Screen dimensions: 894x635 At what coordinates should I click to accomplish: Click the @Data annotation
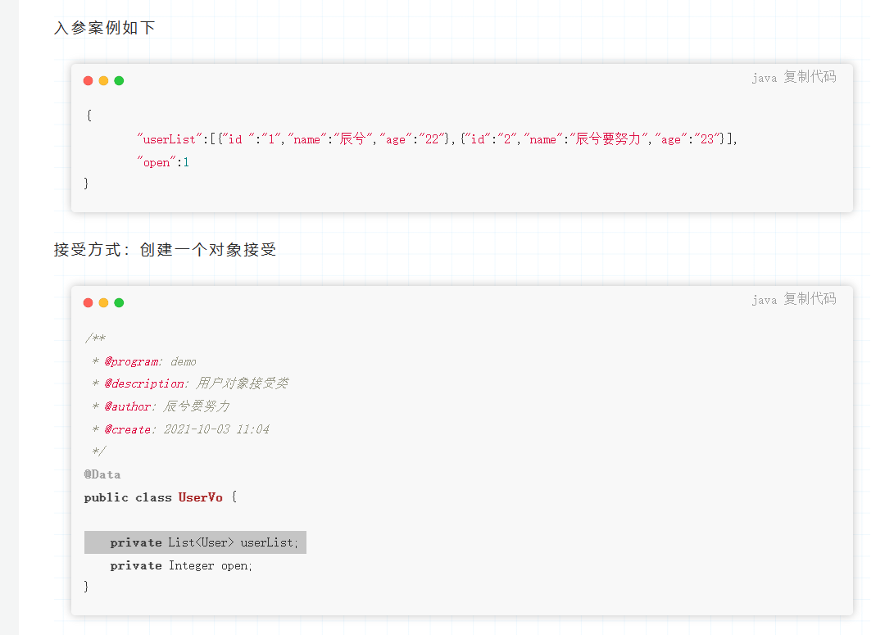[x=102, y=474]
